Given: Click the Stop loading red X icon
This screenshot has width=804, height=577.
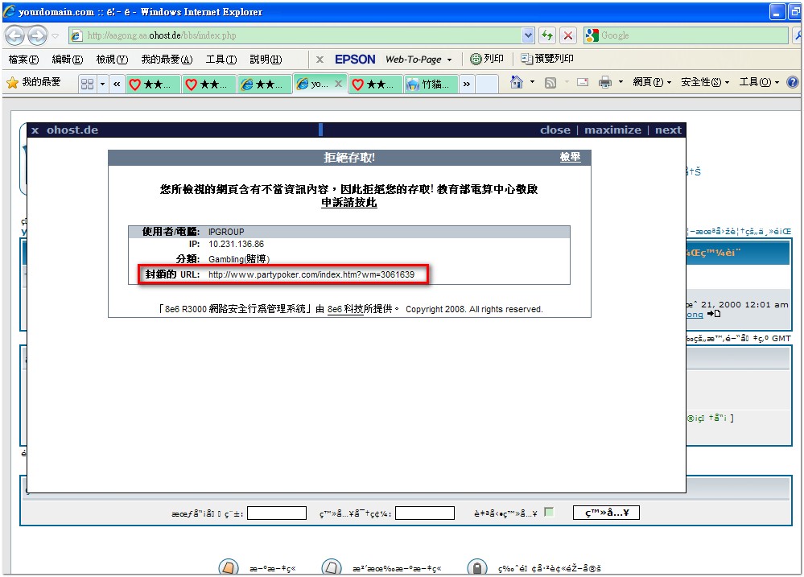Looking at the screenshot, I should coord(568,35).
